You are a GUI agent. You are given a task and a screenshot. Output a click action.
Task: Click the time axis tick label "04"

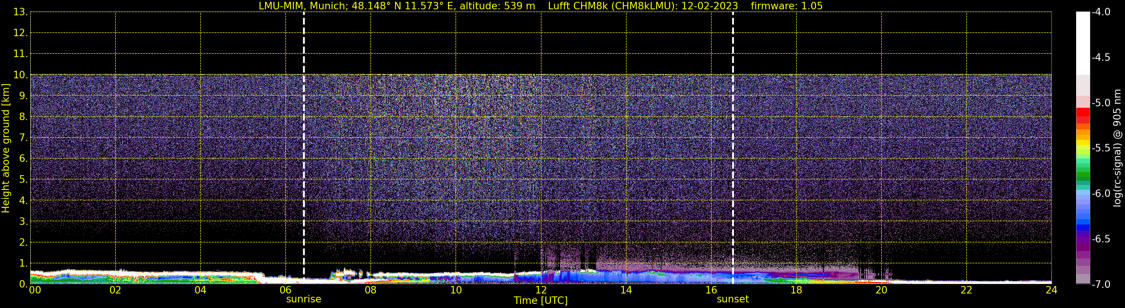point(200,290)
